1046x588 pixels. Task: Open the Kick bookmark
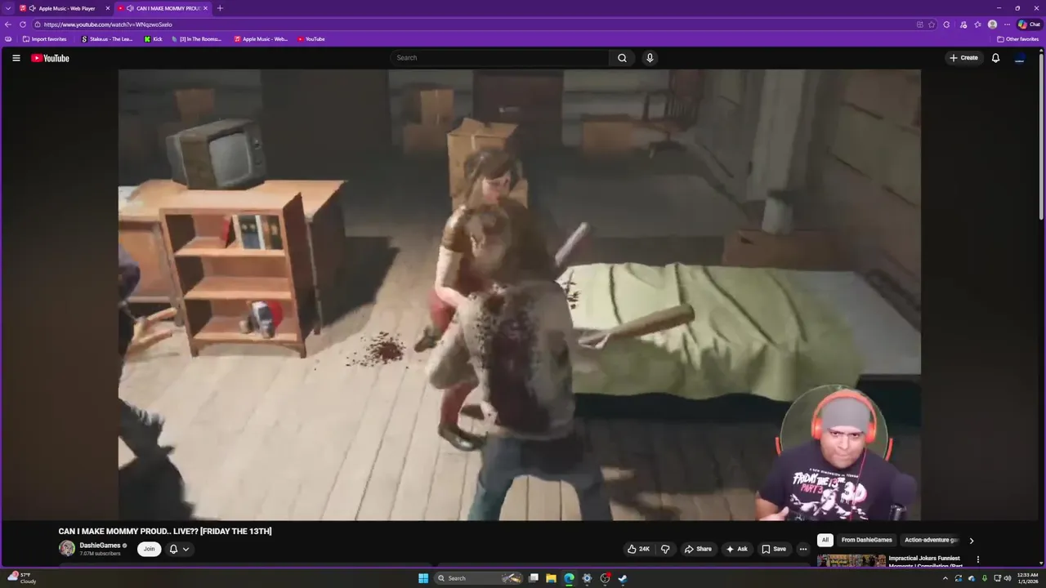point(153,39)
